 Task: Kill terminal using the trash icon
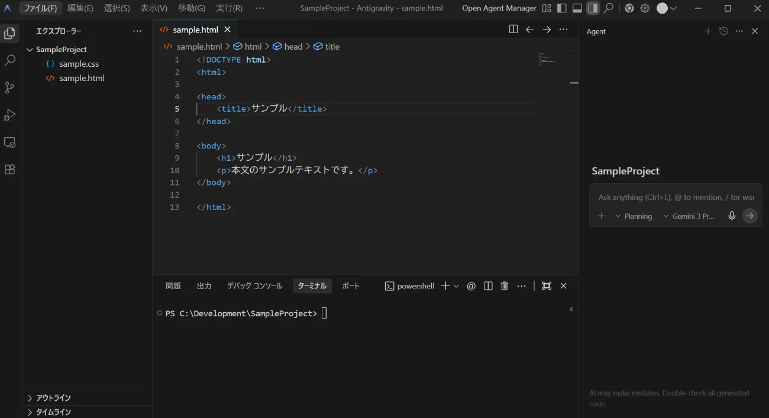(505, 286)
